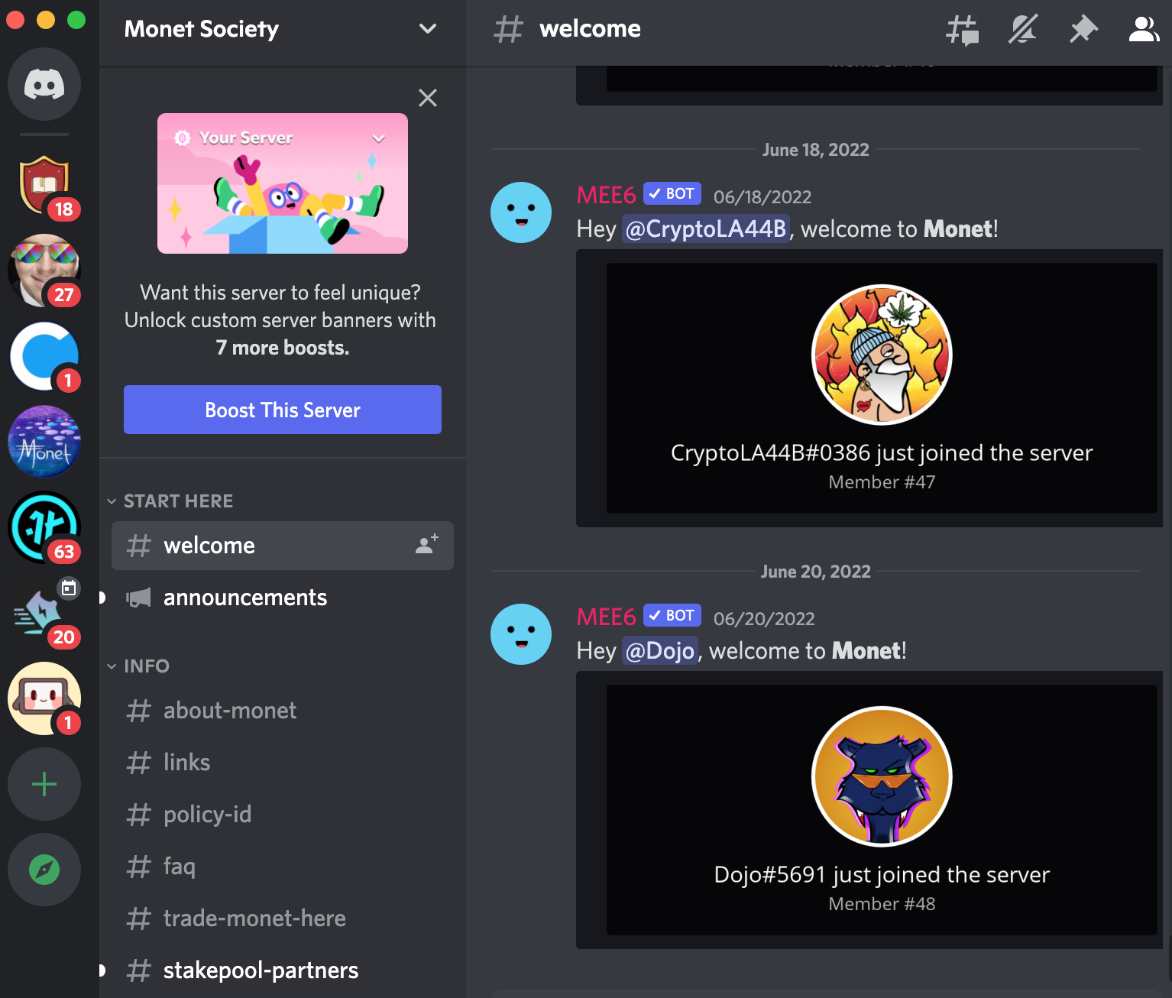Screen dimensions: 1172x998
Task: Open the Monet server icon
Action: point(44,442)
